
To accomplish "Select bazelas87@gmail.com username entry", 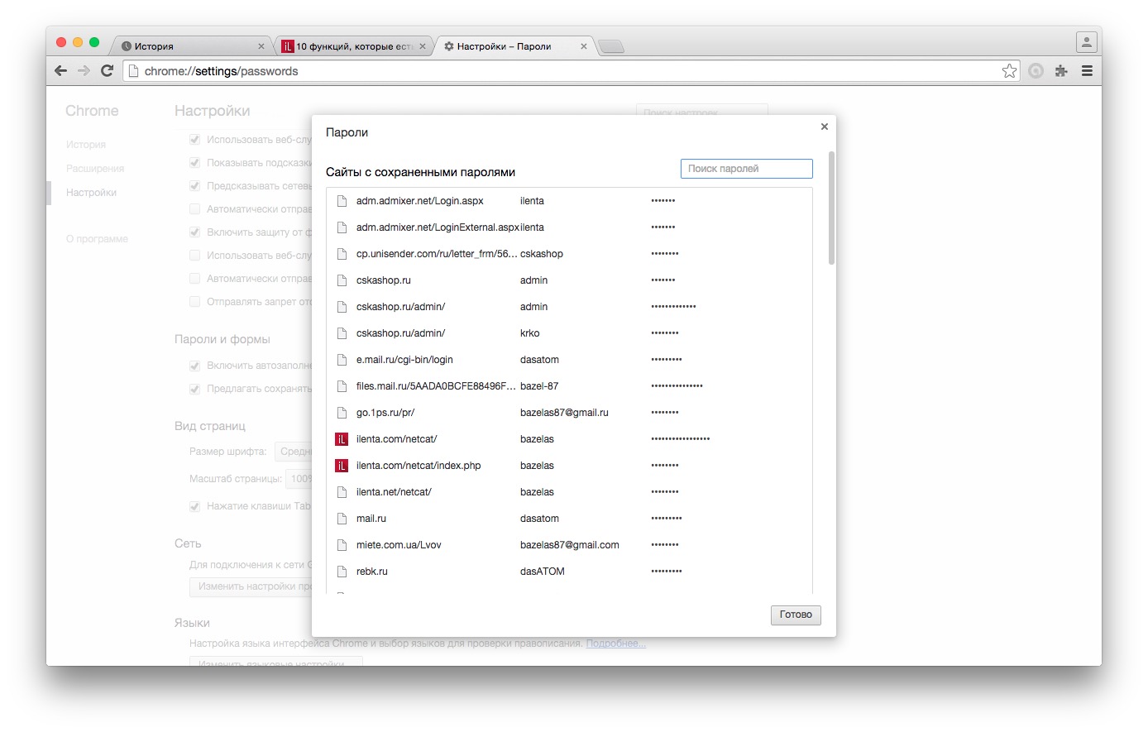I will point(570,545).
